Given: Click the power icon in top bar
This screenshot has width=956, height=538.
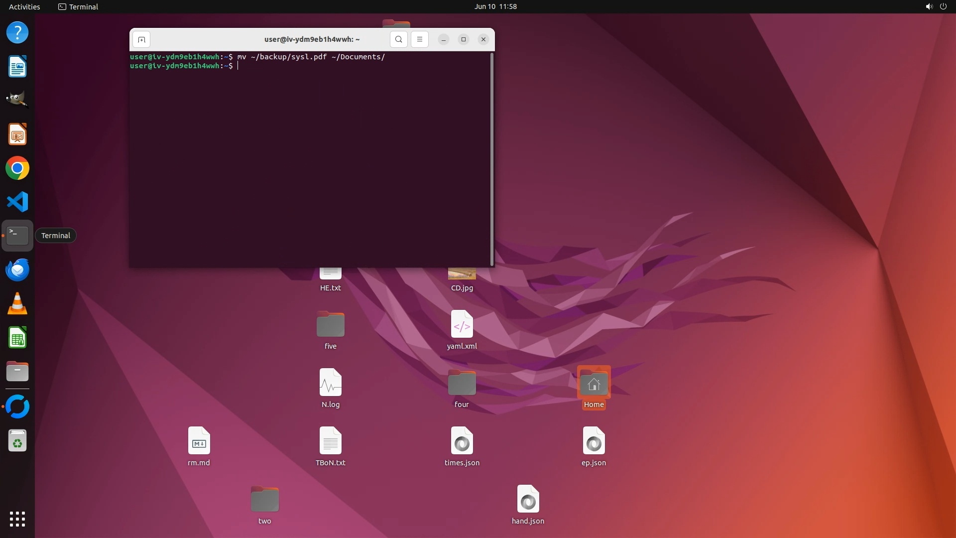Looking at the screenshot, I should click(943, 6).
